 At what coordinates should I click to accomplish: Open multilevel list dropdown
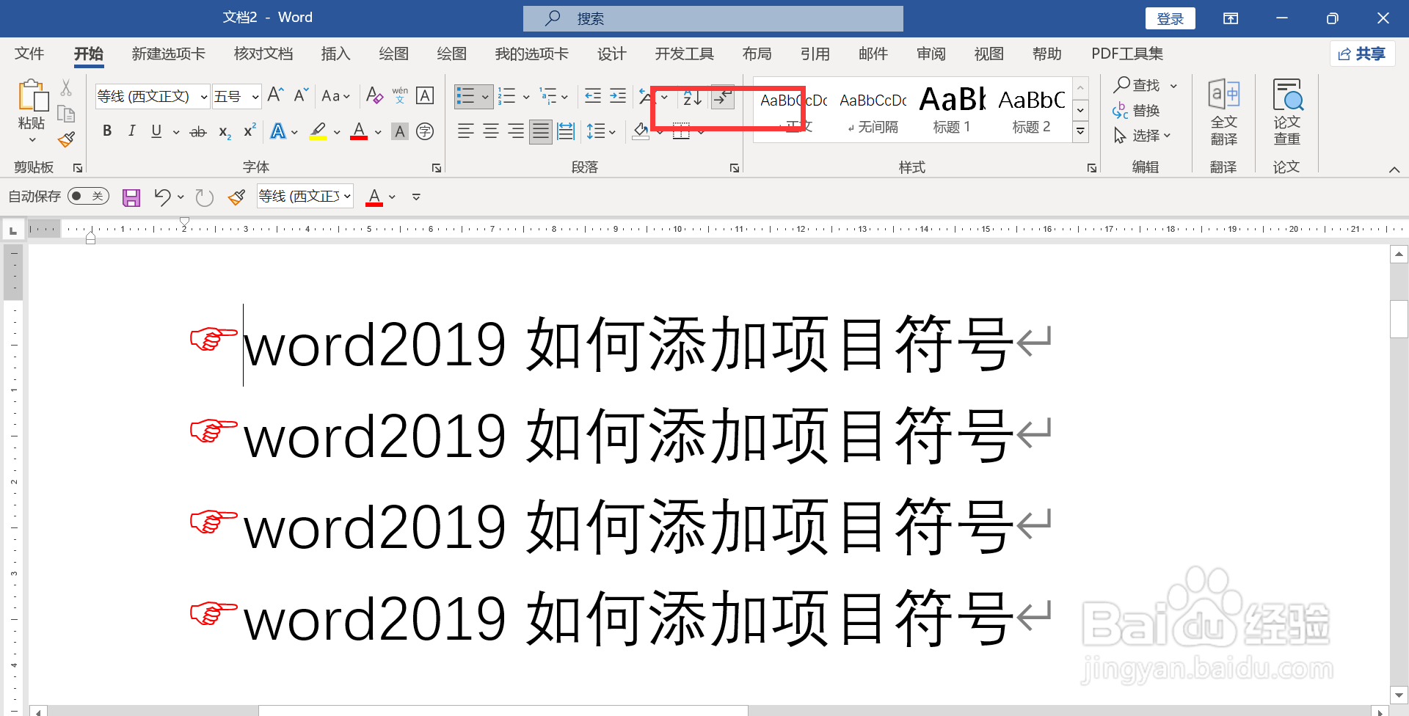tap(564, 97)
